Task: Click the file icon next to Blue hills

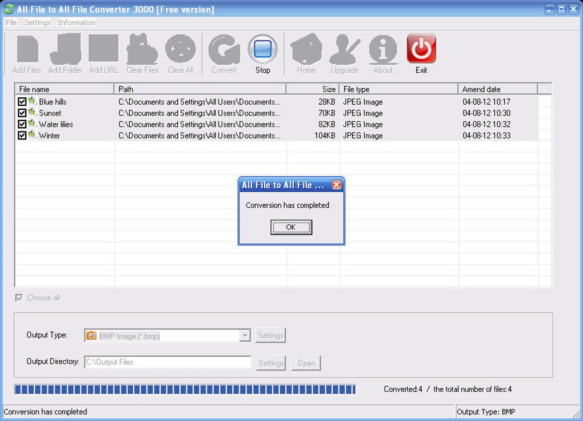Action: click(33, 101)
